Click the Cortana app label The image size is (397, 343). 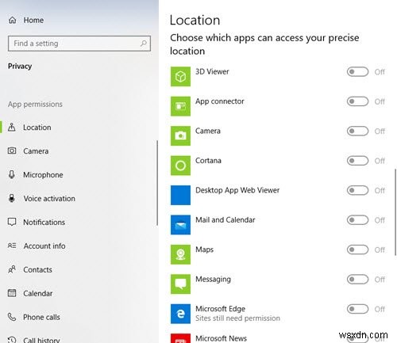coord(208,161)
